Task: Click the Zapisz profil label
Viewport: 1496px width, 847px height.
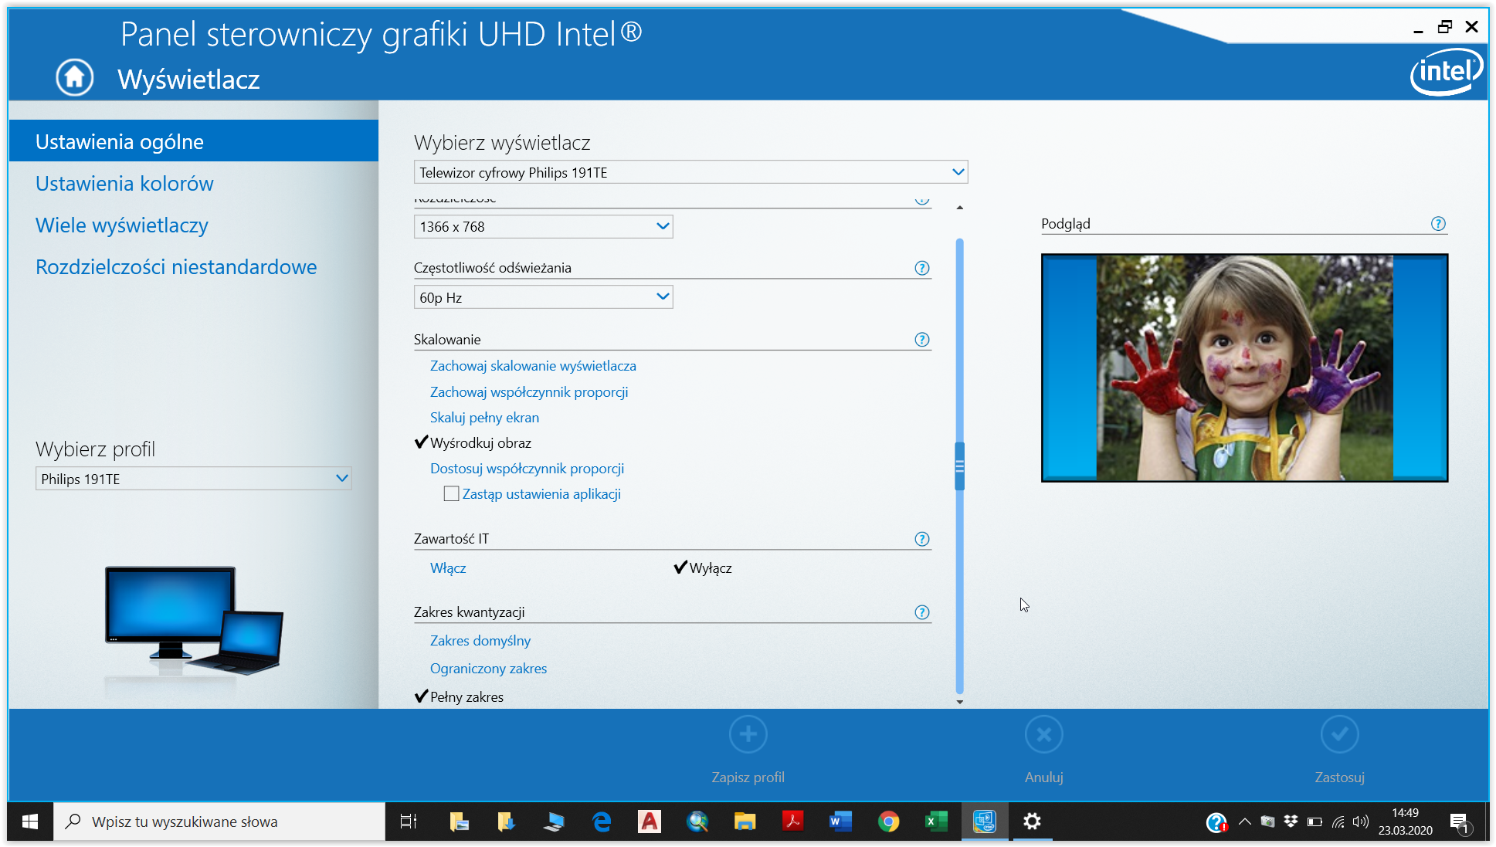Action: pyautogui.click(x=748, y=778)
